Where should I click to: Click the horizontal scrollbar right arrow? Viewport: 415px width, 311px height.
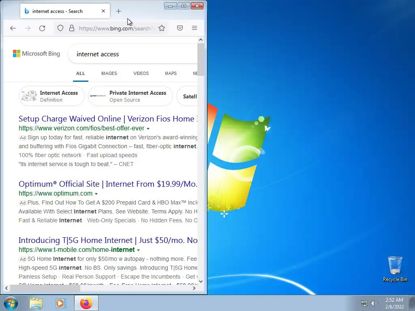coord(194,288)
